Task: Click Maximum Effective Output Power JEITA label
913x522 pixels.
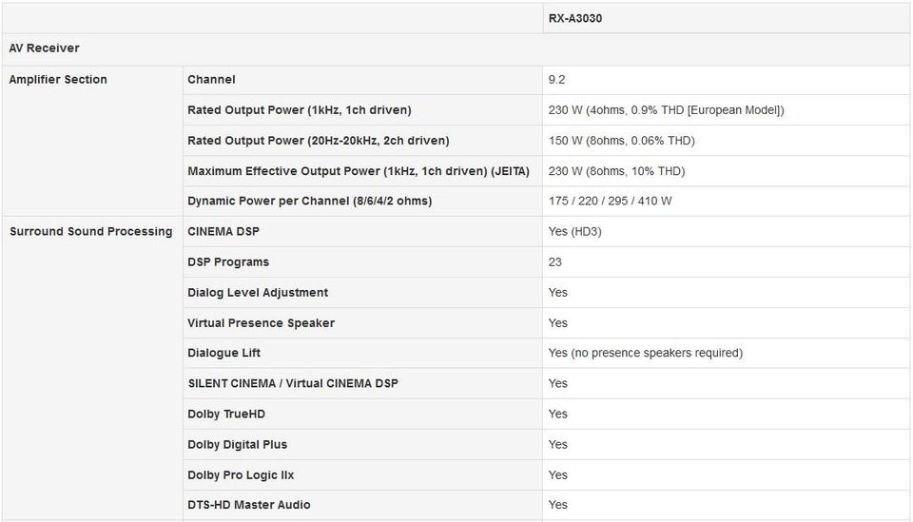Action: tap(358, 171)
